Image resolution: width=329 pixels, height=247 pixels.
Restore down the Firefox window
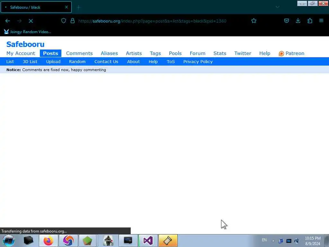313,3
